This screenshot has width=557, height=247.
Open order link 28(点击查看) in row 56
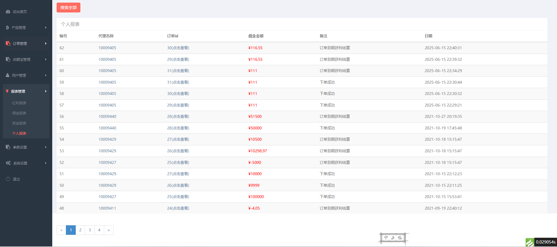pyautogui.click(x=178, y=116)
